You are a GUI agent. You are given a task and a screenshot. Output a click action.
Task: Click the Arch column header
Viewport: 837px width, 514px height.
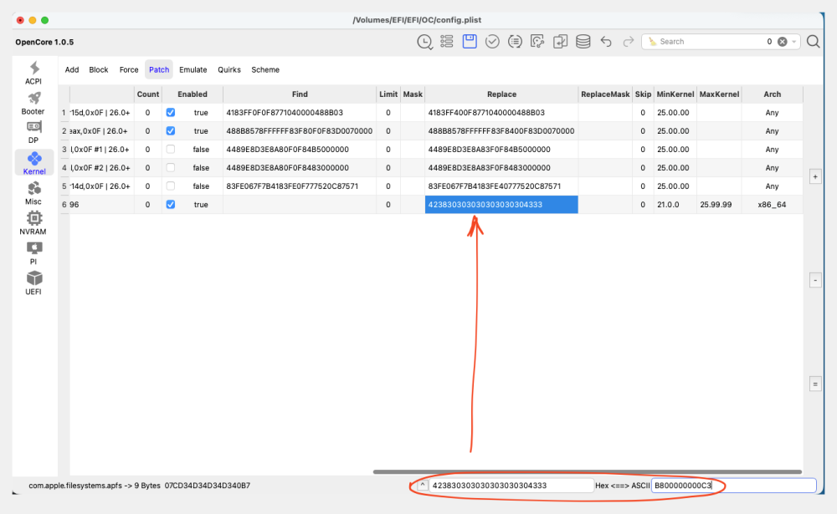tap(772, 94)
